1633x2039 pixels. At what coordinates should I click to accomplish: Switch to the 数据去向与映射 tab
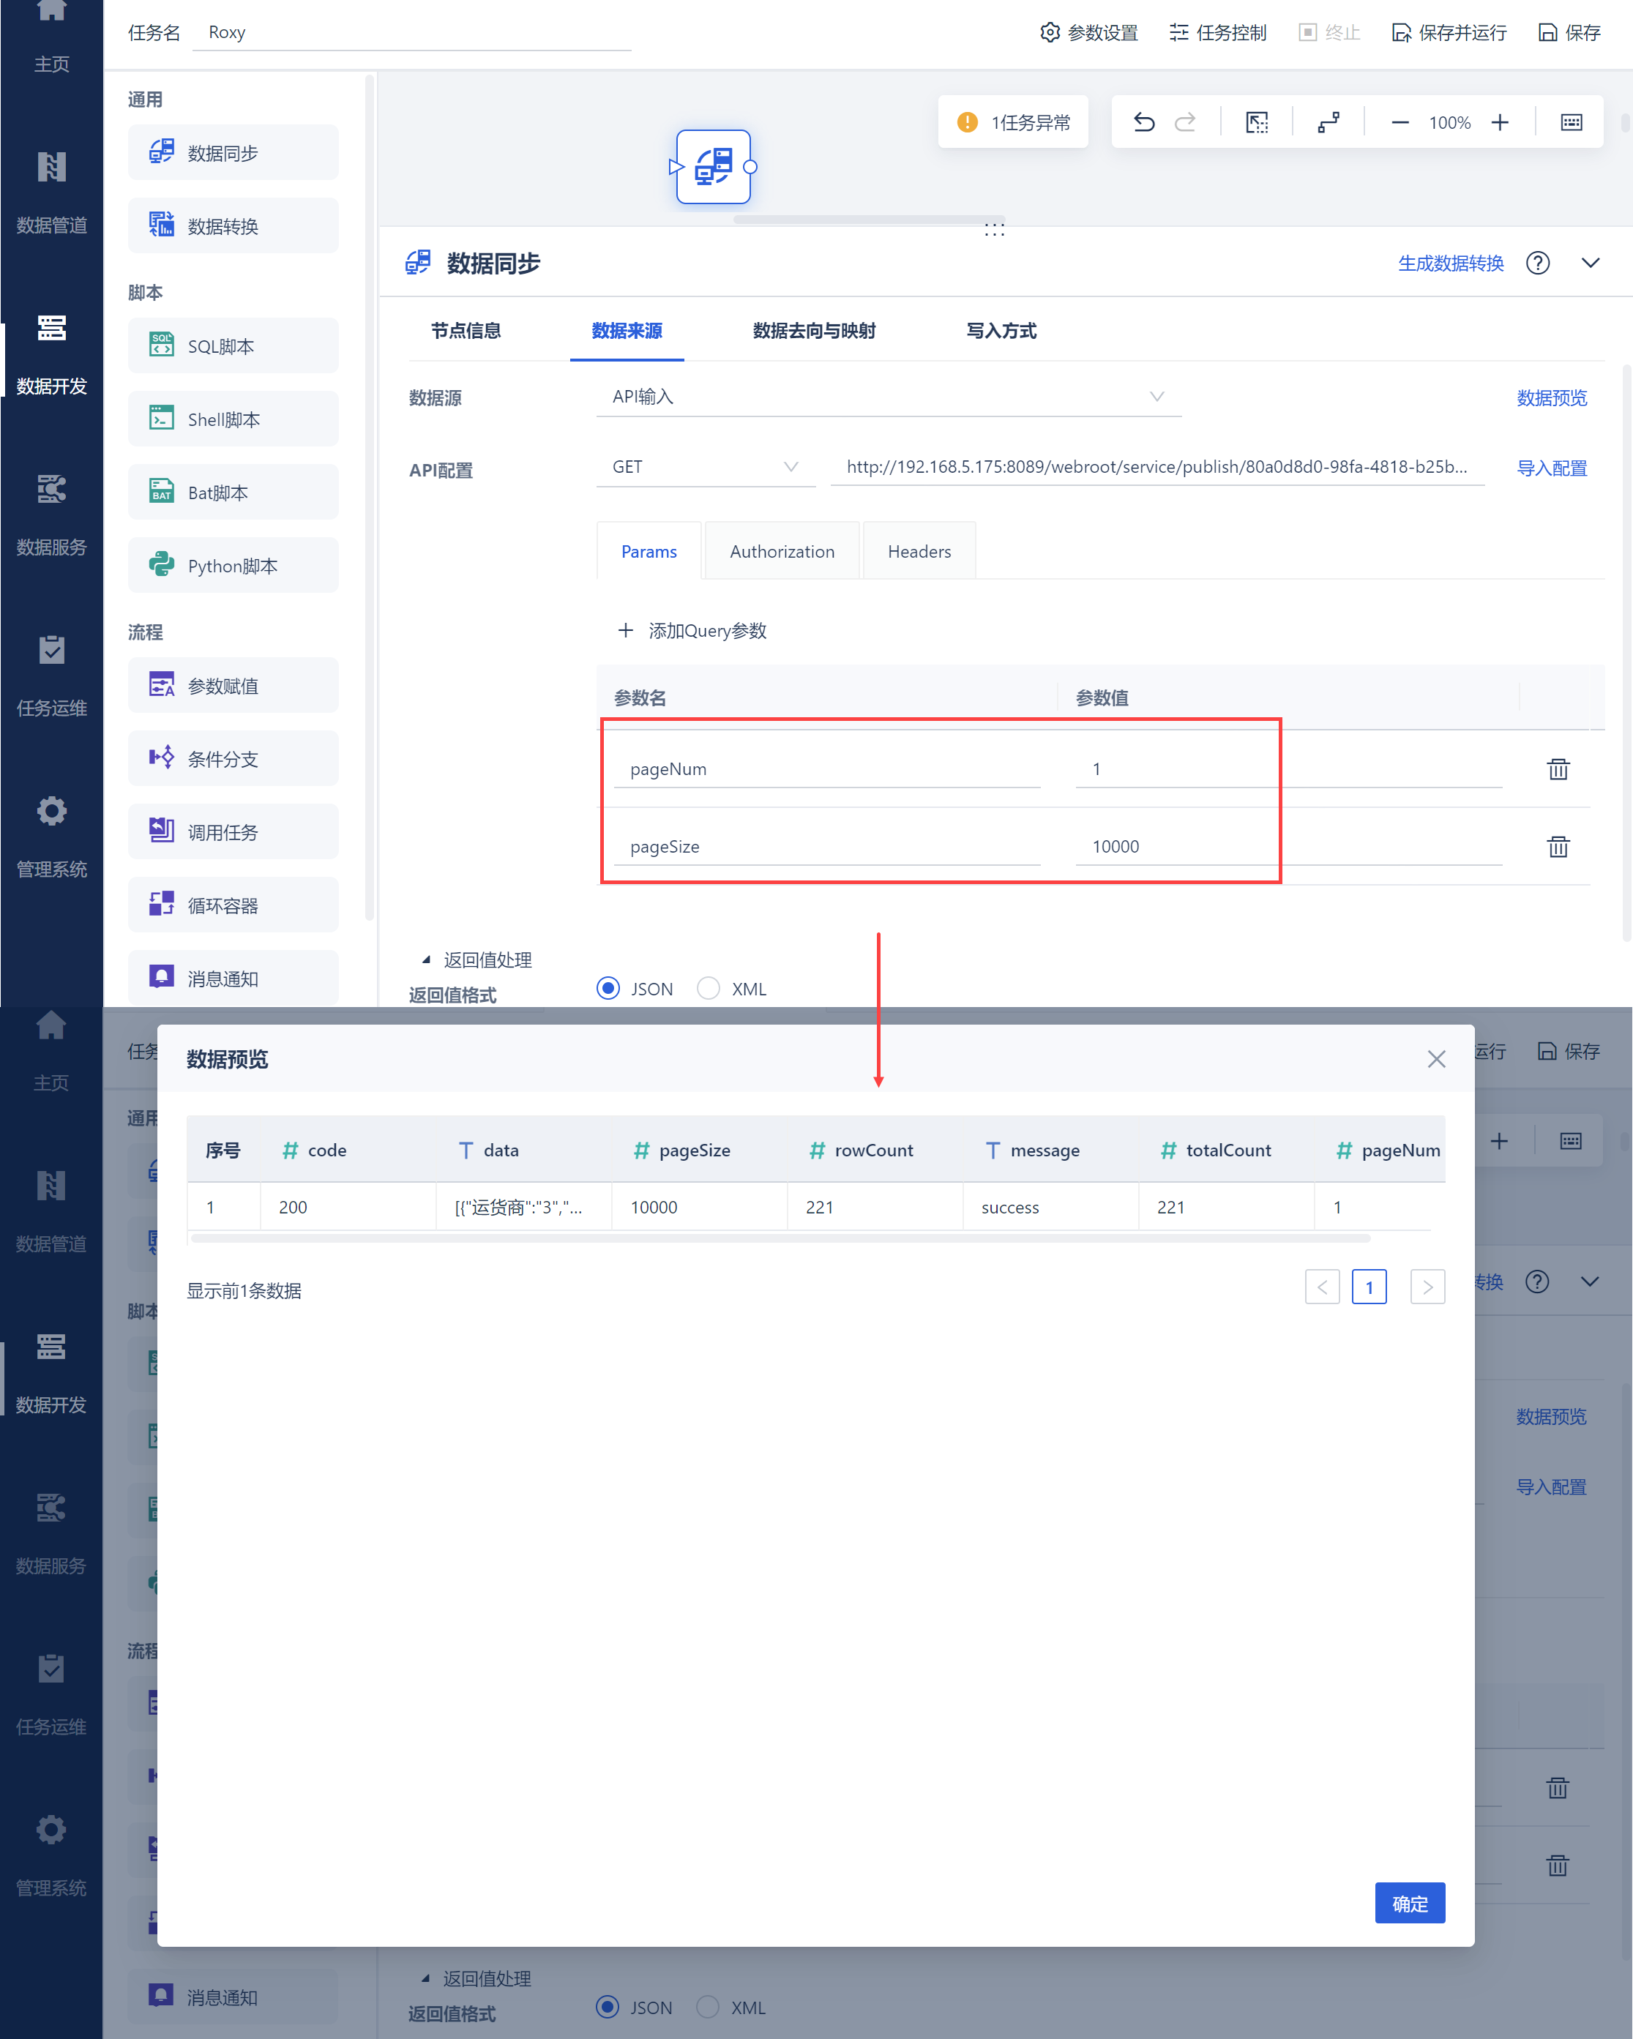(813, 330)
